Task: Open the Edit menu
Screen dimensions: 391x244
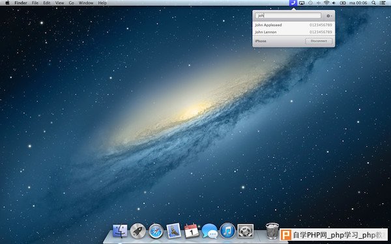Action: pos(47,3)
